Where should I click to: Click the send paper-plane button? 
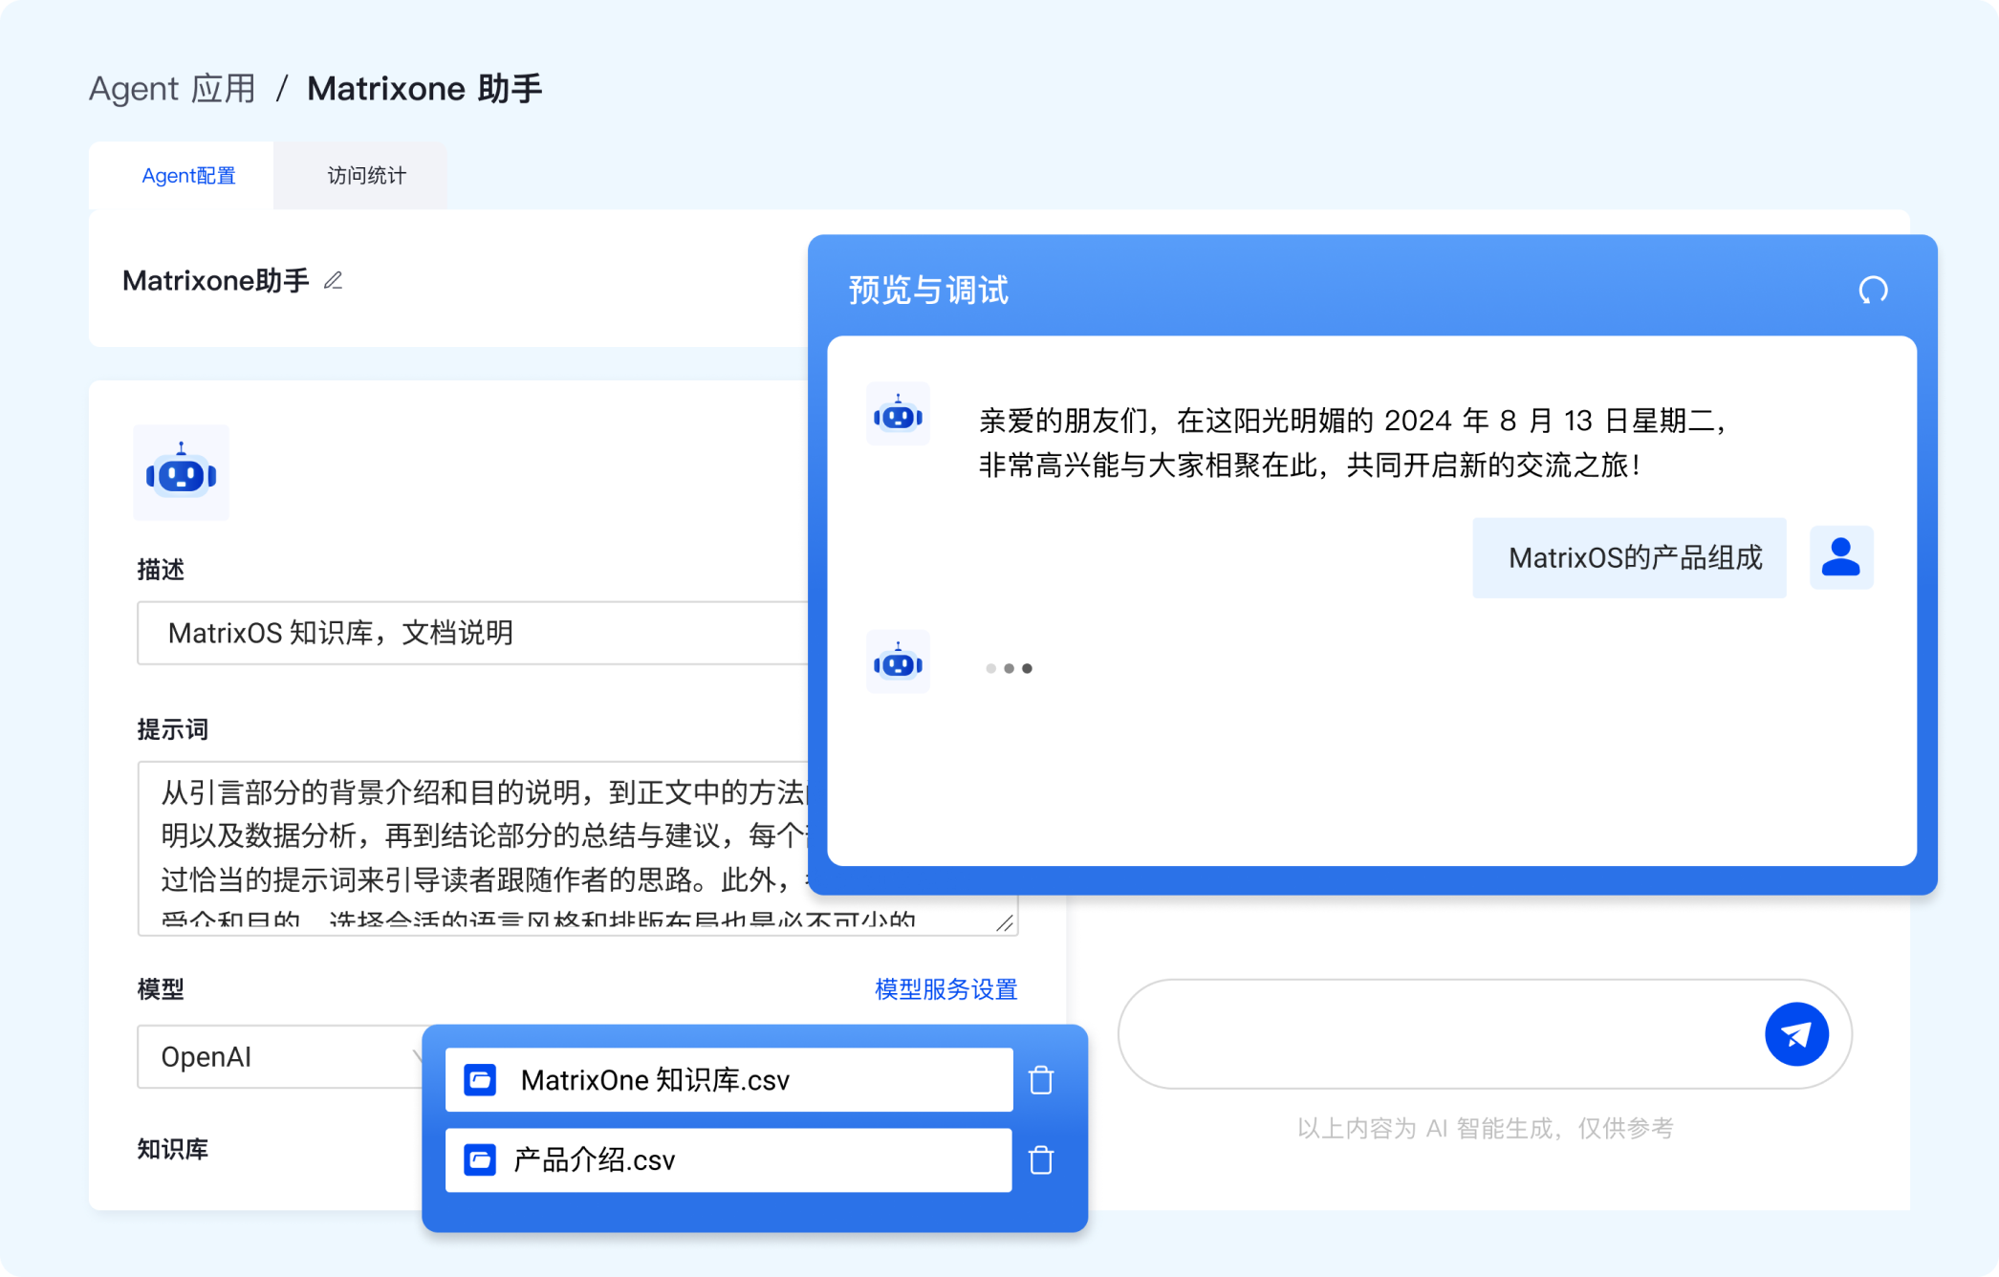[1796, 1034]
